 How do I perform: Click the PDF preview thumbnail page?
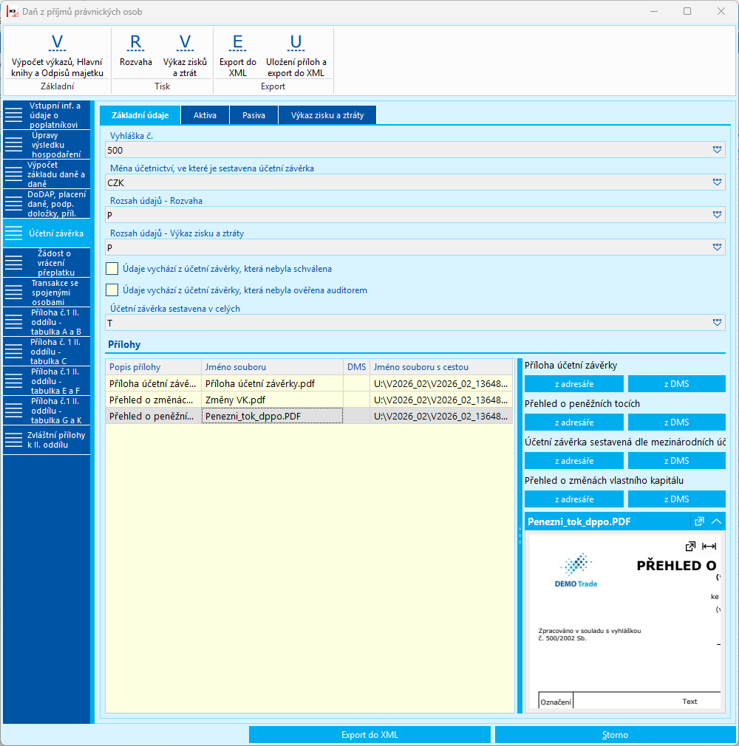click(624, 621)
